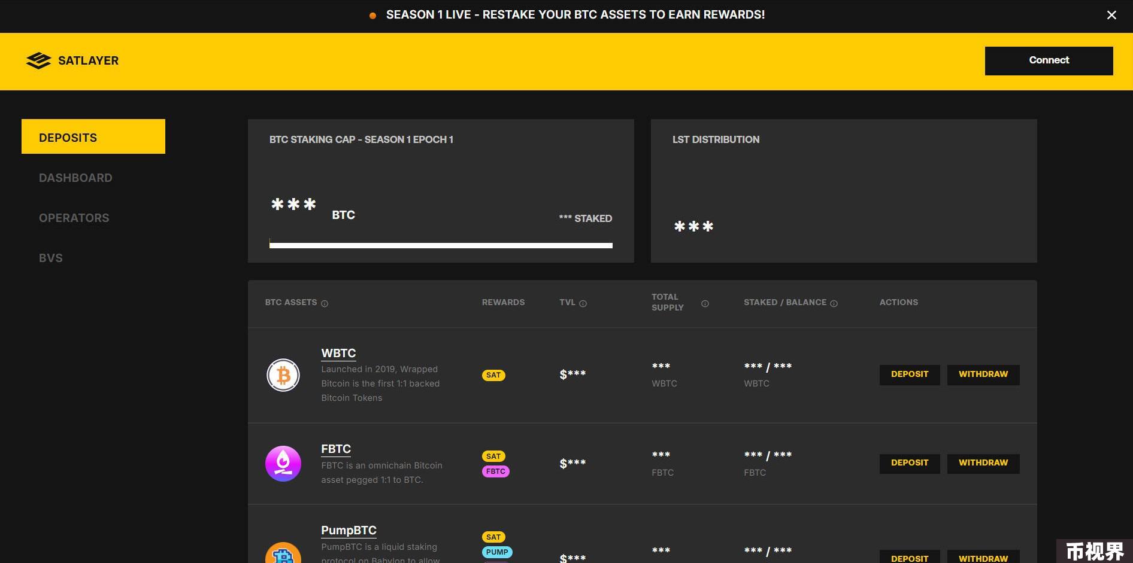
Task: Click the SATLAYER brand name
Action: click(89, 60)
